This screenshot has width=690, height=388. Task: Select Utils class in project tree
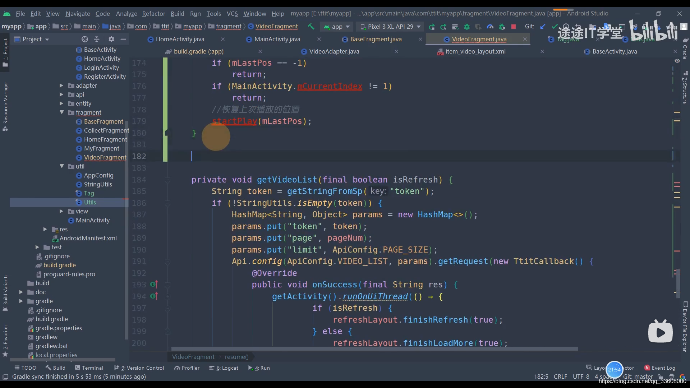tap(90, 202)
